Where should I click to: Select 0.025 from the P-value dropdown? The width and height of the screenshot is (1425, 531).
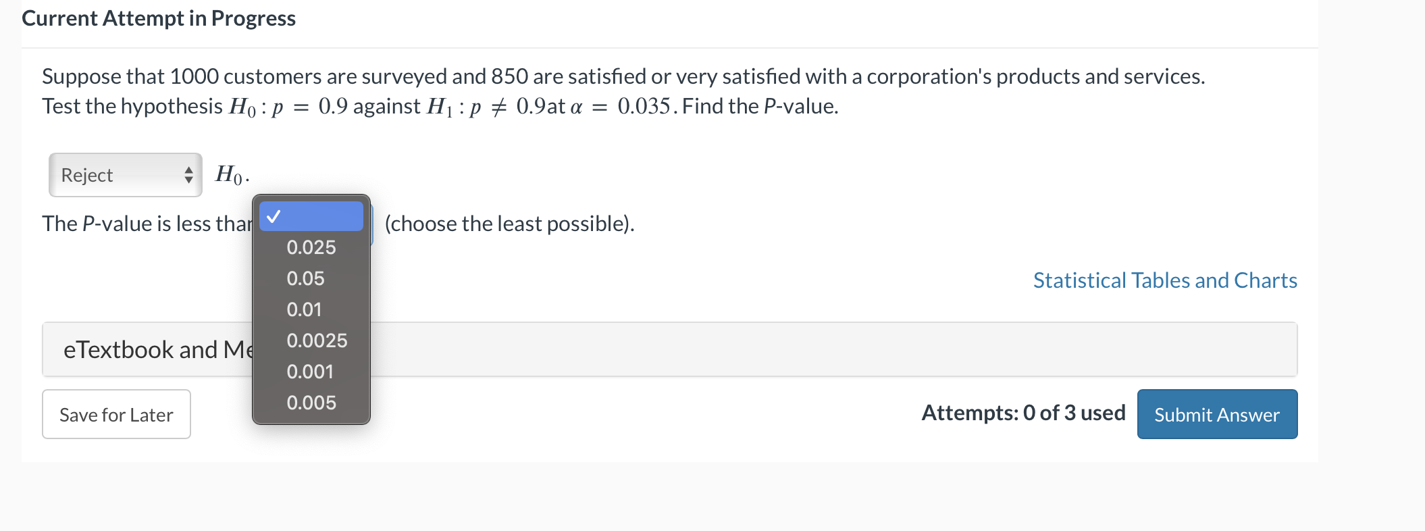[x=311, y=247]
